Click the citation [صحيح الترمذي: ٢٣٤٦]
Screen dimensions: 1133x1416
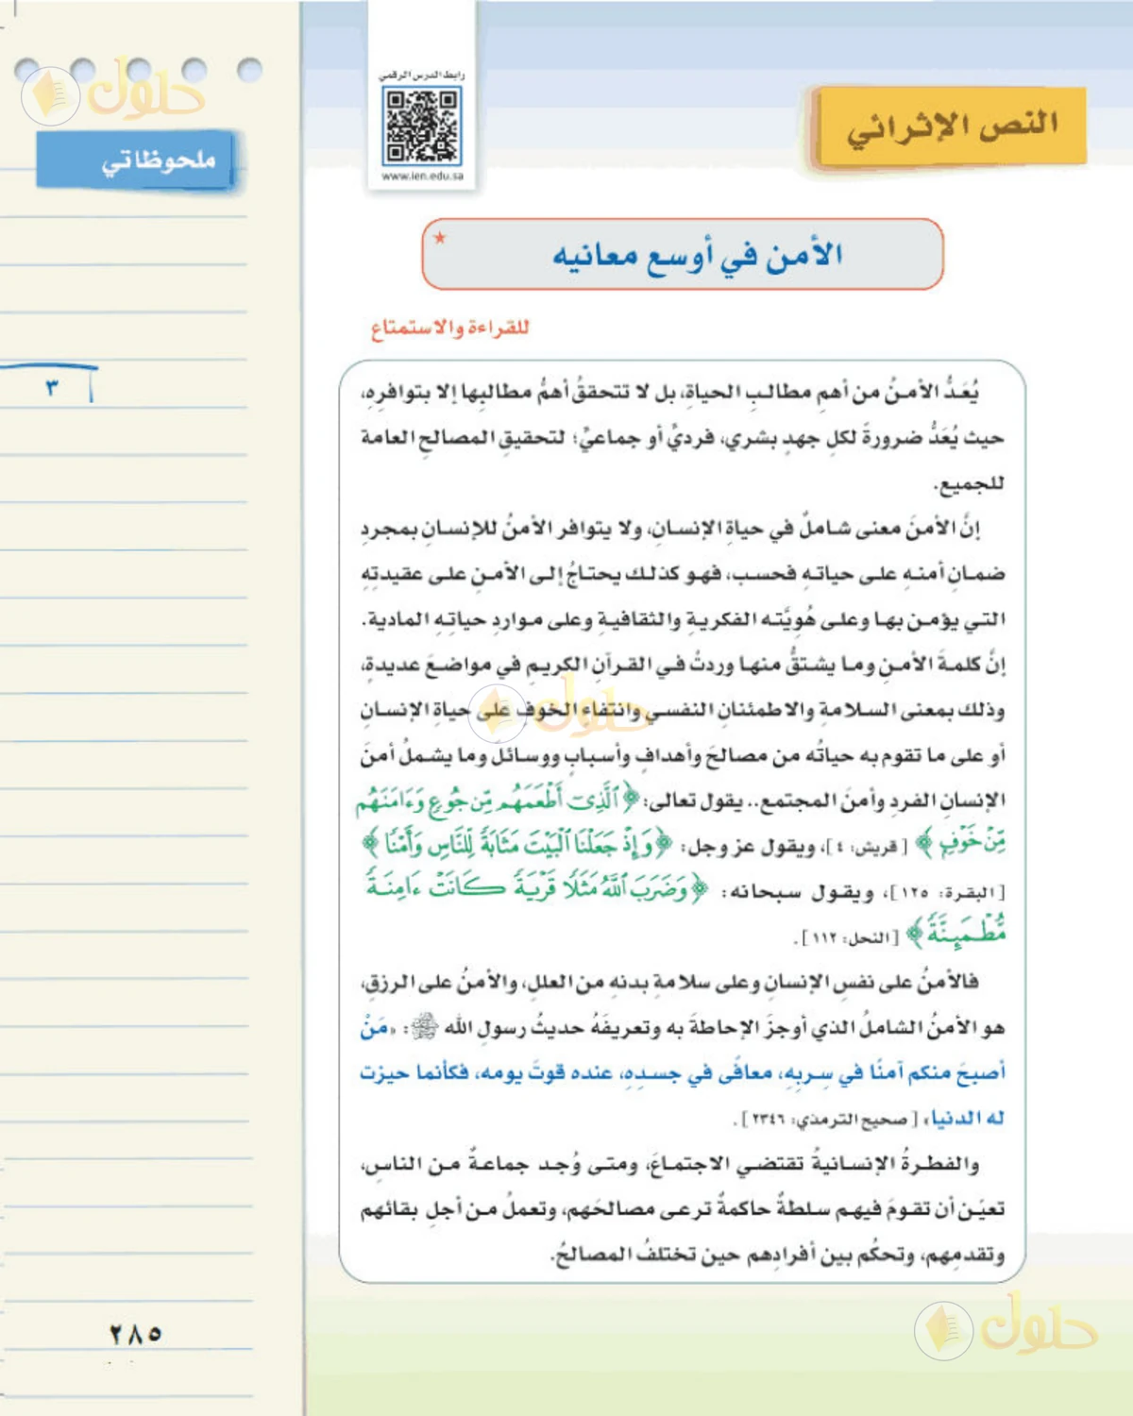pos(830,1120)
